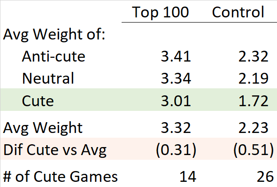This screenshot has height=187, width=277.
Task: Click the (0.51) difference cell
Action: click(254, 150)
